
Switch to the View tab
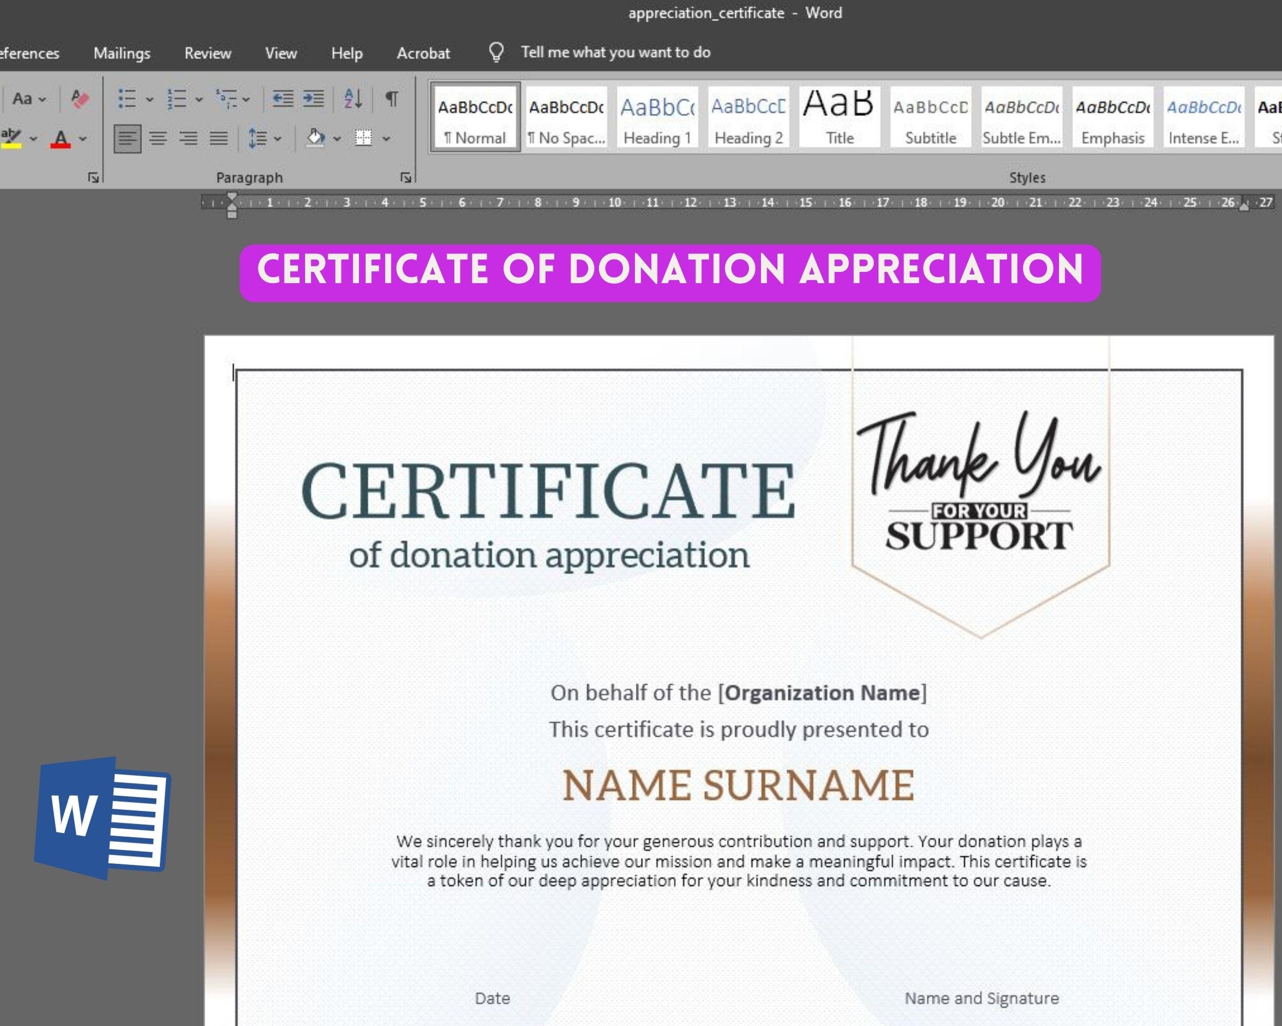click(x=281, y=53)
